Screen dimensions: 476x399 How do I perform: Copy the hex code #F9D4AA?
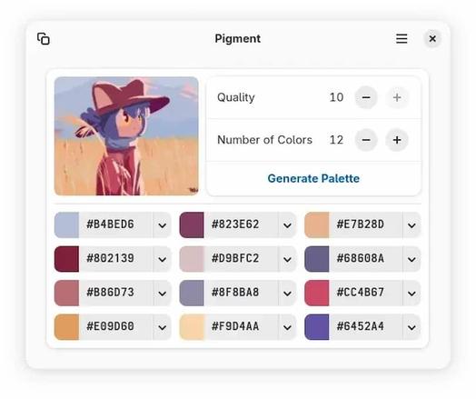(x=235, y=326)
